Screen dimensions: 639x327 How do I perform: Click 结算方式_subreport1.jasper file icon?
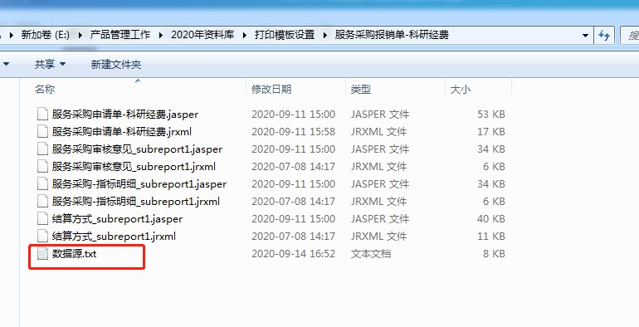tap(42, 219)
